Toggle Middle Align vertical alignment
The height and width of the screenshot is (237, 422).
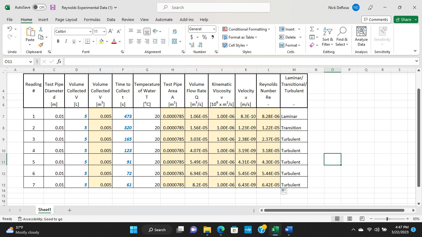139,31
